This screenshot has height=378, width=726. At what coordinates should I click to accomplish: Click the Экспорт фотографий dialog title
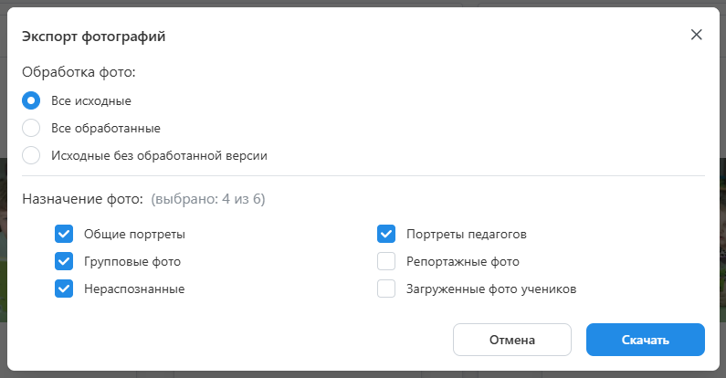tap(93, 37)
